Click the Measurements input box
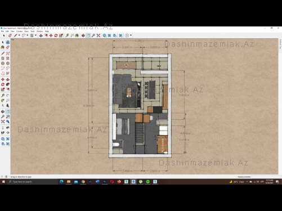282x211 pixels. [x=265, y=177]
